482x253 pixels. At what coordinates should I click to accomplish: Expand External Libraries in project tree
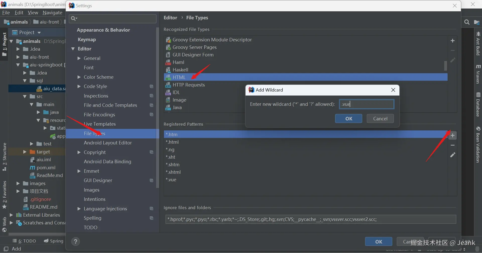tap(11, 215)
